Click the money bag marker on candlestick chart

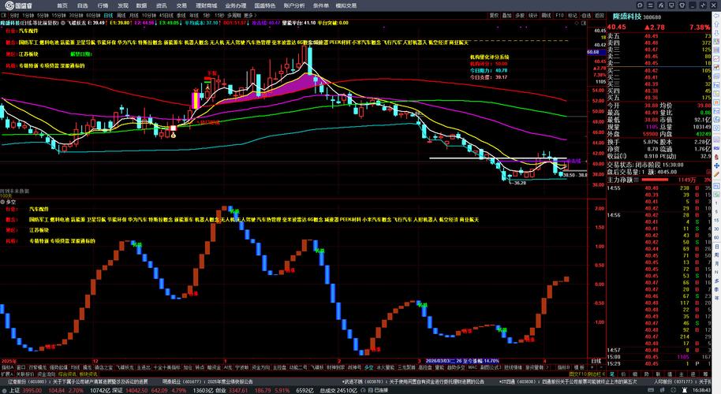click(174, 135)
